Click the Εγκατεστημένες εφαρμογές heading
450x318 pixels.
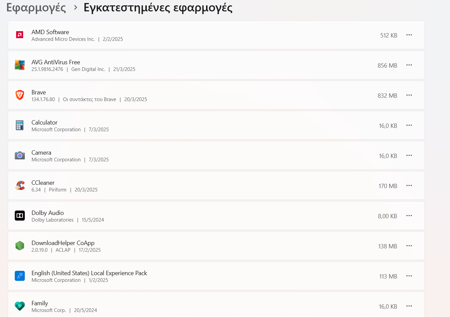[158, 8]
